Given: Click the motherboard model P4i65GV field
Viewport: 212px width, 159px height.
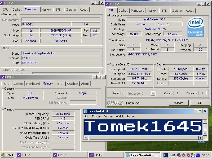Looking at the screenshot, I should [x=46, y=24].
